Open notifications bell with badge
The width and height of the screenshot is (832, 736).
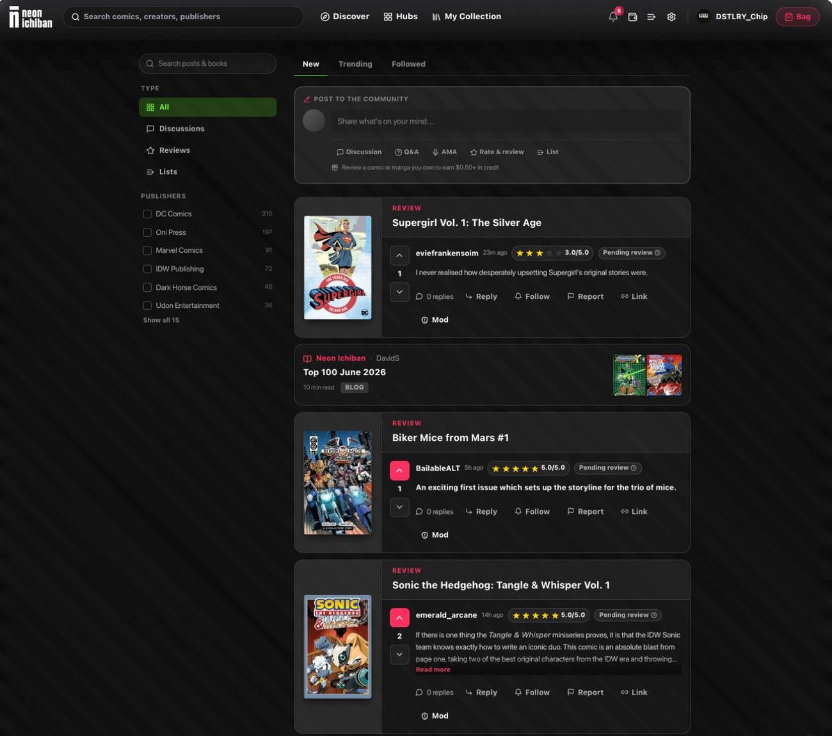[613, 17]
